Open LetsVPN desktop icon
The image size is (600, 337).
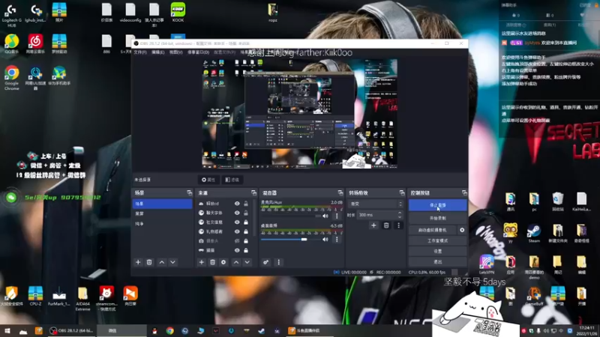487,264
